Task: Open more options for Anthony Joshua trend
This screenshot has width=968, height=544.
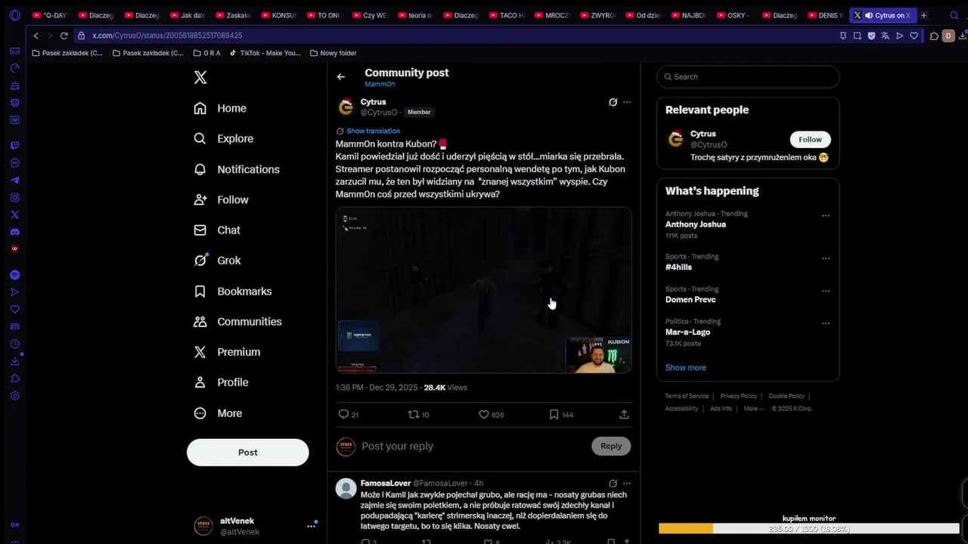Action: point(826,215)
